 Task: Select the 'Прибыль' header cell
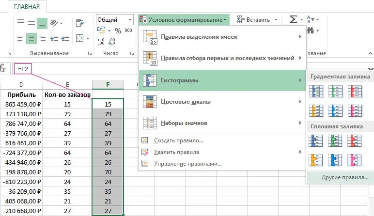21,94
